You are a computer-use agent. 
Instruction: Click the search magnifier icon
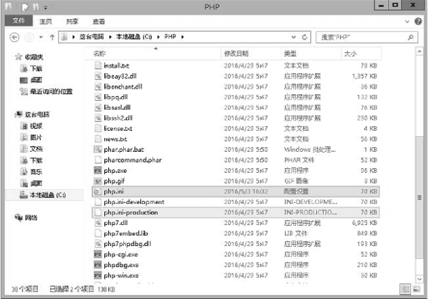point(410,37)
